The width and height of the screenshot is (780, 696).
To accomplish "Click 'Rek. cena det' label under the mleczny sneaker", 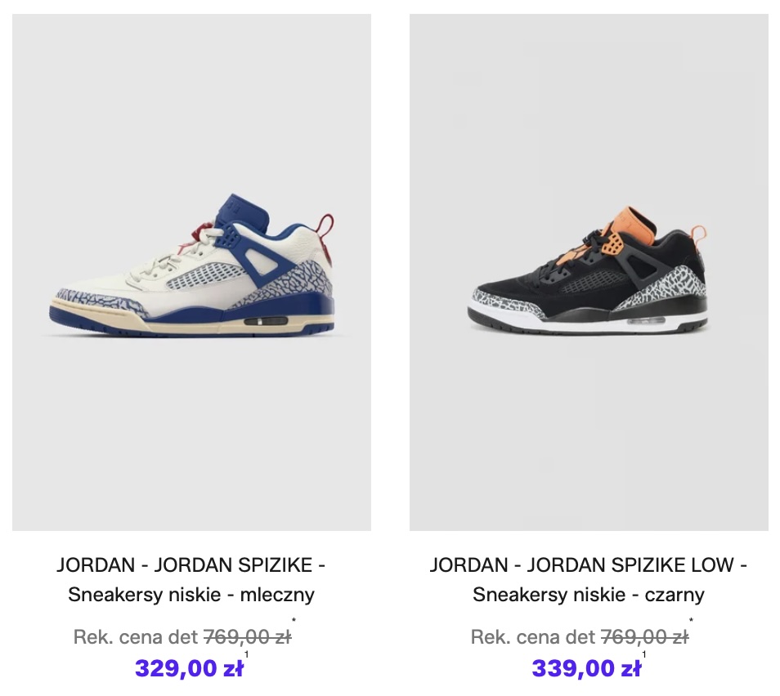I will coord(136,637).
